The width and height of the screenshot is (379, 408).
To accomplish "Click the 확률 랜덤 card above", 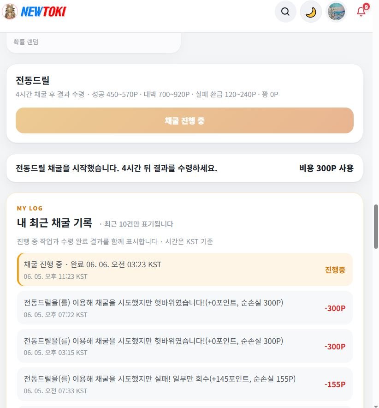I will pyautogui.click(x=93, y=42).
